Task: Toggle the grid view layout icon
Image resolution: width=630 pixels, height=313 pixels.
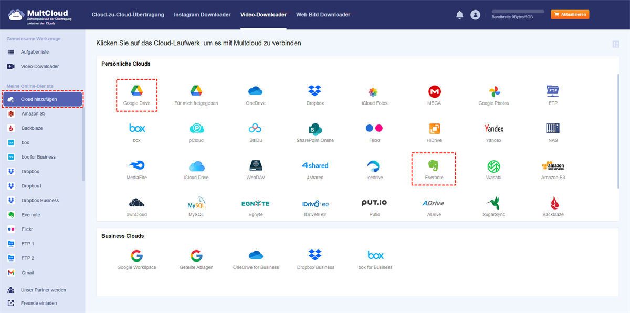Action: tap(615, 44)
